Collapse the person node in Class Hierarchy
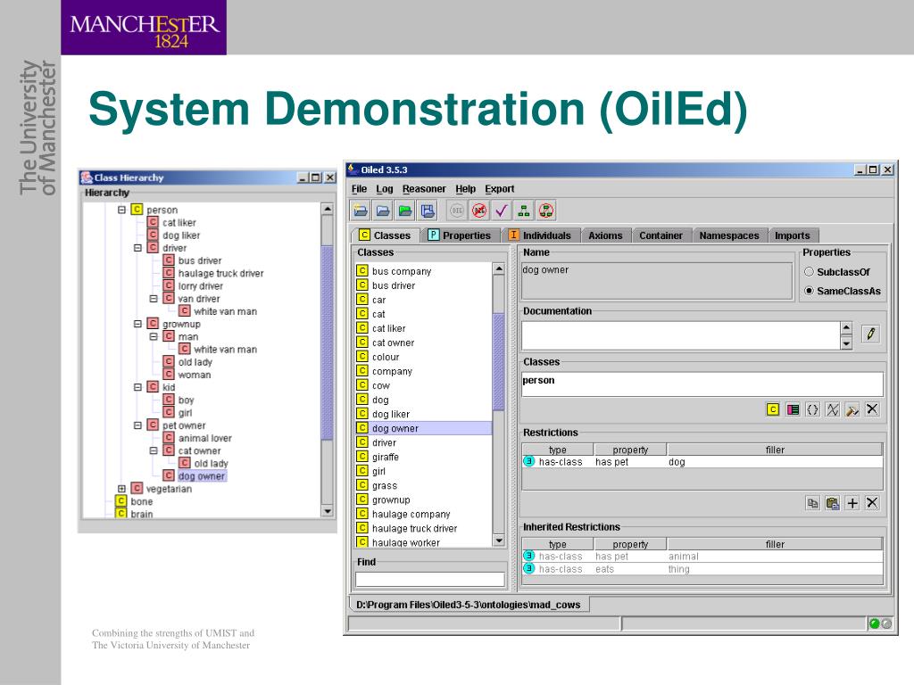This screenshot has height=685, width=914. click(x=121, y=209)
